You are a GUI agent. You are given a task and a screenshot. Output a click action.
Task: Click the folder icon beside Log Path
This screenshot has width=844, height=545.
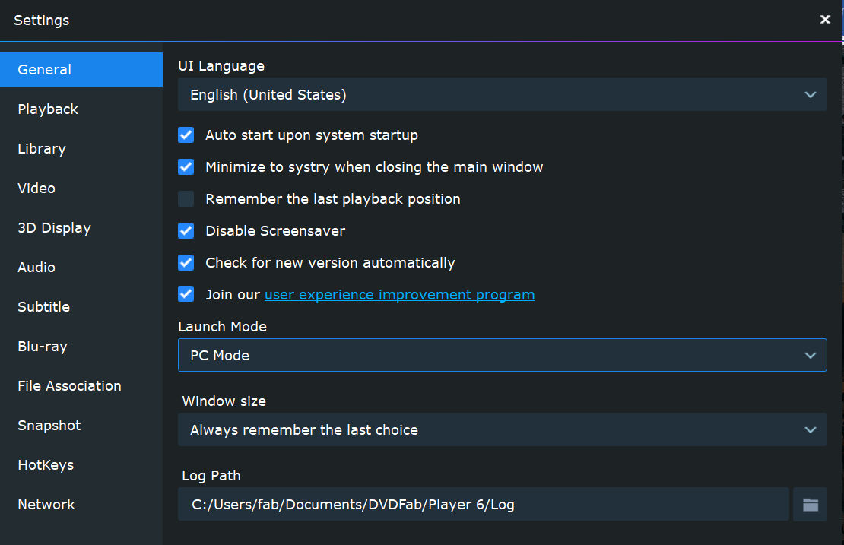click(x=810, y=505)
